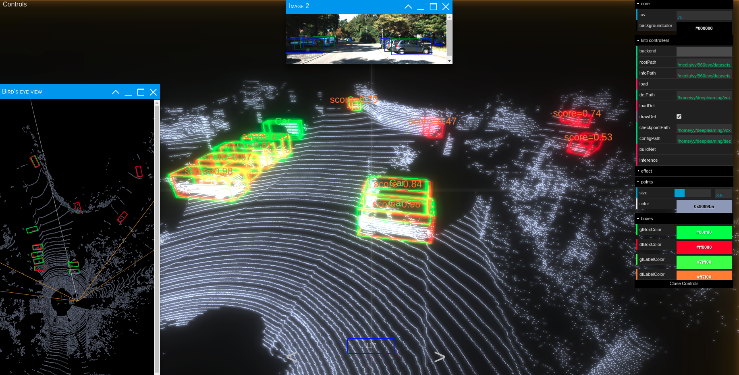The width and height of the screenshot is (739, 375).
Task: Click the infoPath text field
Action: pos(704,74)
